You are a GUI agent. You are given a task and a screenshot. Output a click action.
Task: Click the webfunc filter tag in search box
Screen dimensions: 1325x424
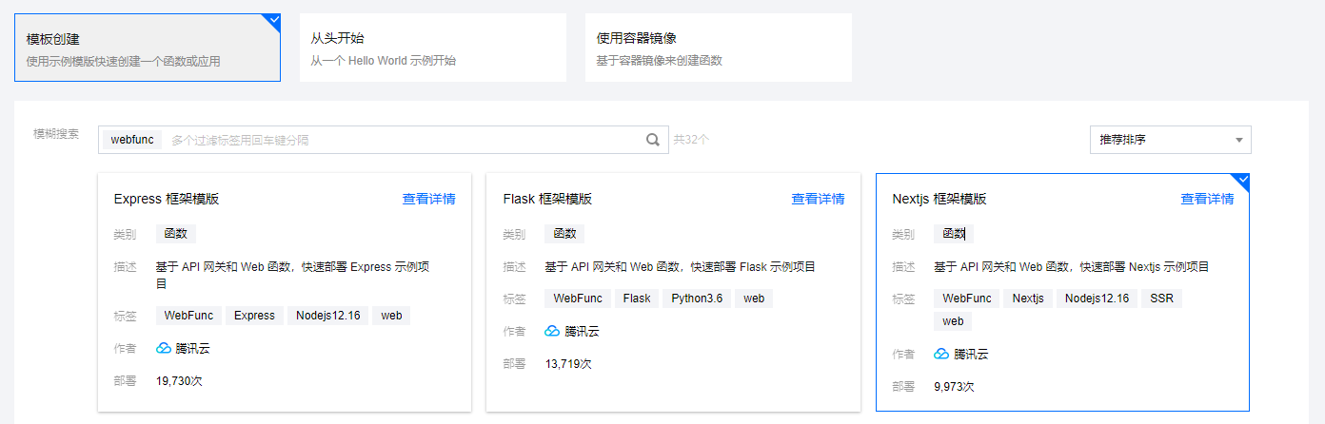(x=132, y=140)
